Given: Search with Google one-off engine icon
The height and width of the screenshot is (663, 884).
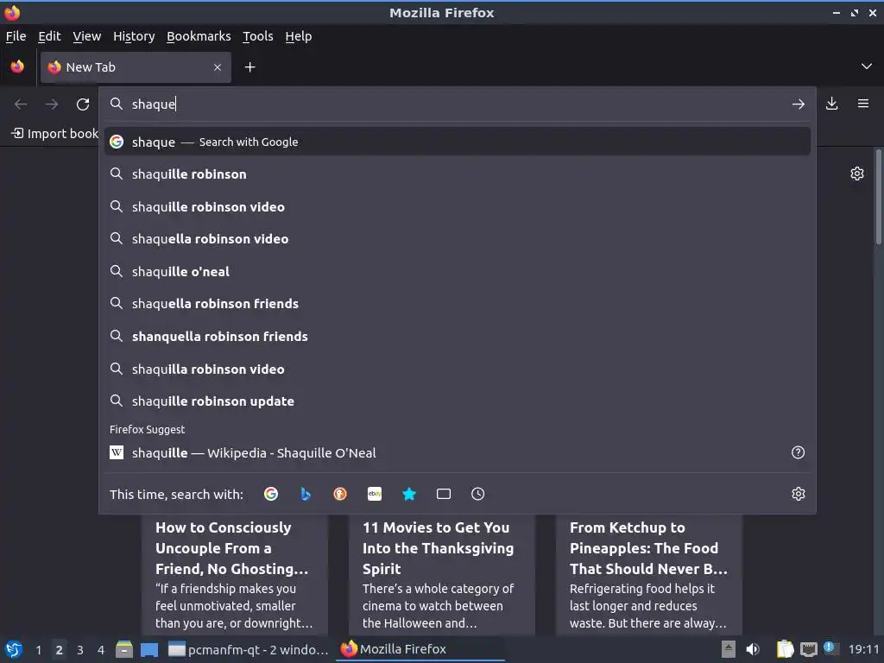Looking at the screenshot, I should 271,494.
